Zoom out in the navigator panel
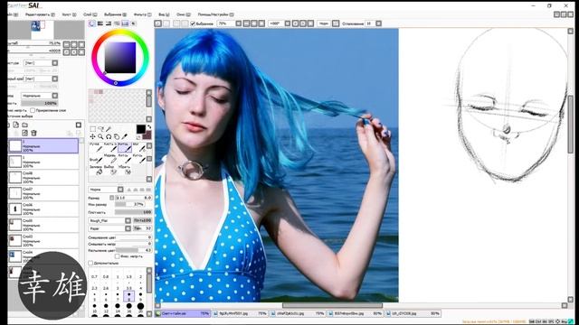 click(66, 44)
